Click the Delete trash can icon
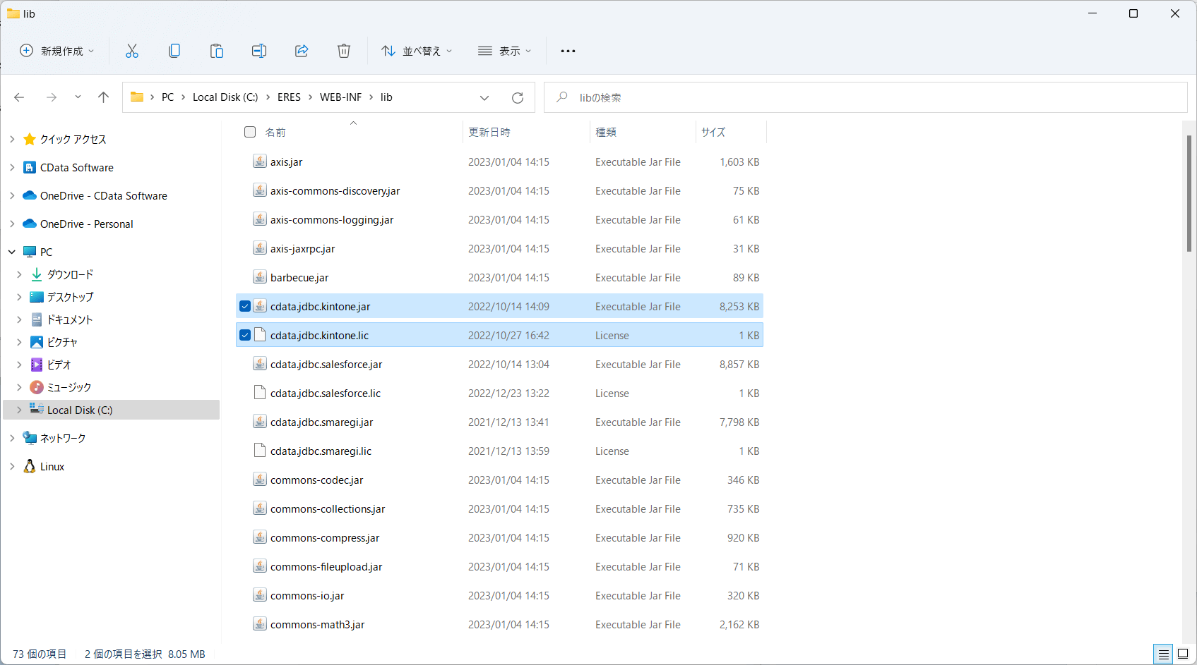The image size is (1197, 665). 344,51
